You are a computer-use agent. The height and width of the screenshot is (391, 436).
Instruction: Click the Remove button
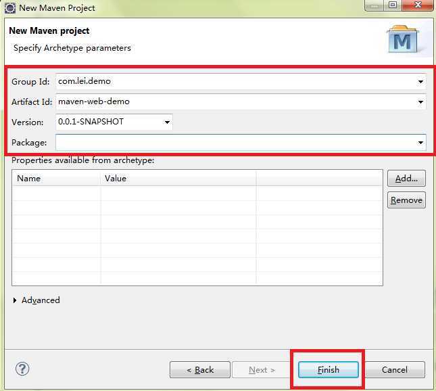click(x=406, y=200)
